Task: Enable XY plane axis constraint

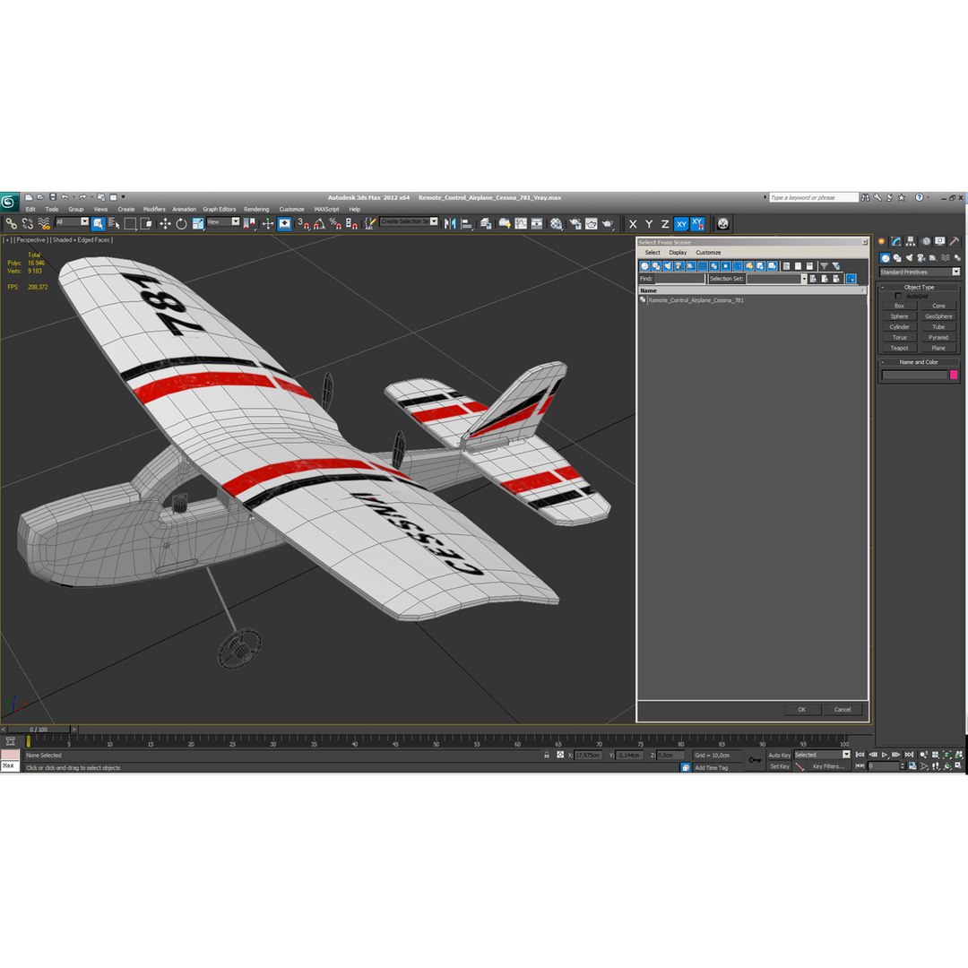Action: coord(681,224)
